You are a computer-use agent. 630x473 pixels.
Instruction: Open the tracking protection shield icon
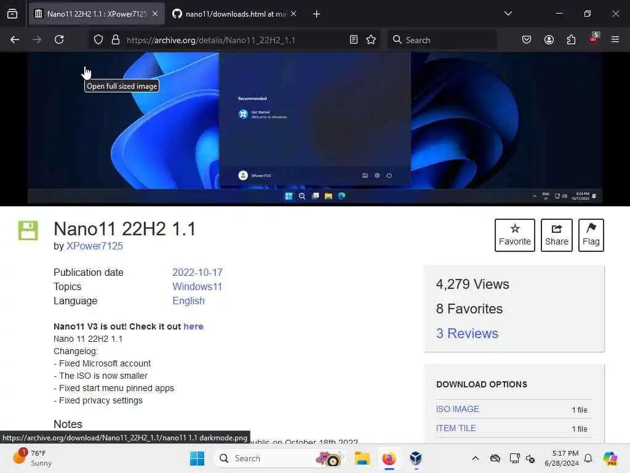[98, 40]
